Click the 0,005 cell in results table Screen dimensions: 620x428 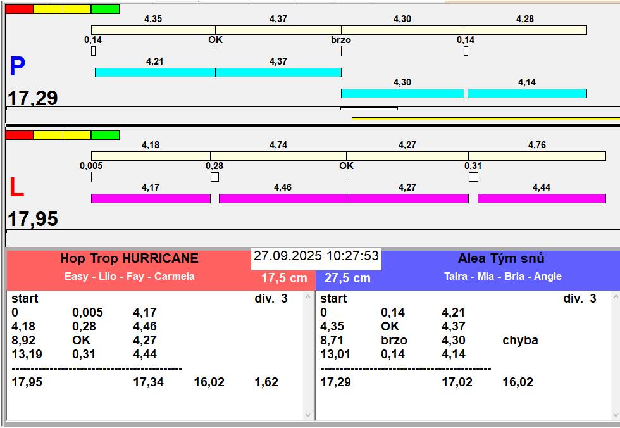point(87,313)
